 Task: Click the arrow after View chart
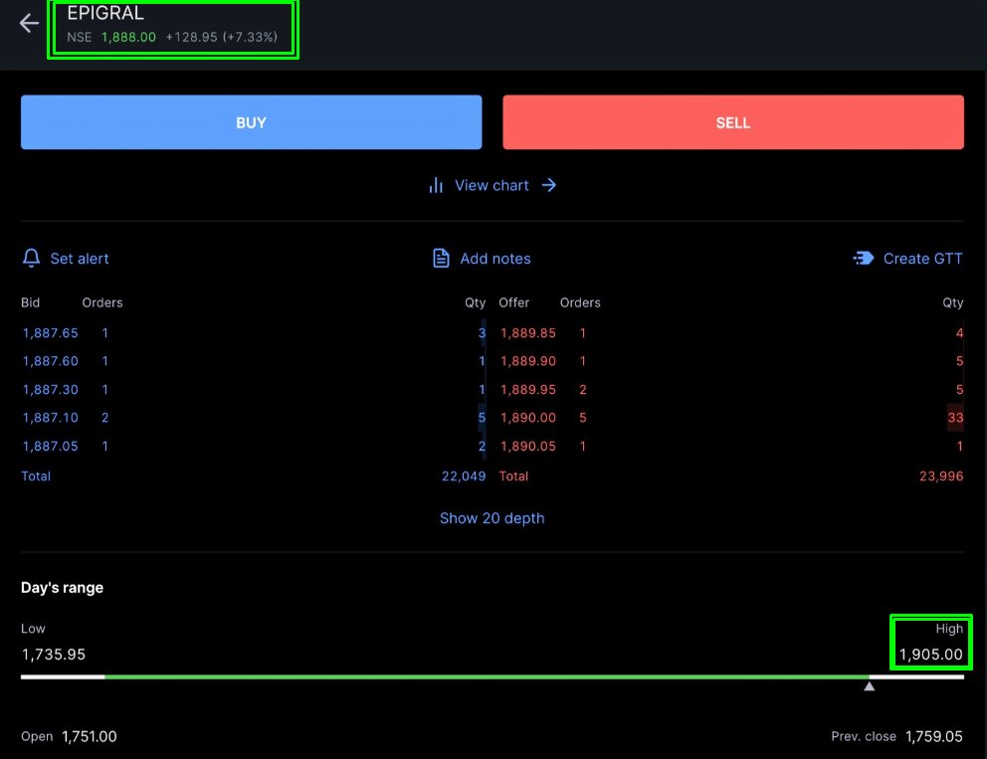coord(549,185)
